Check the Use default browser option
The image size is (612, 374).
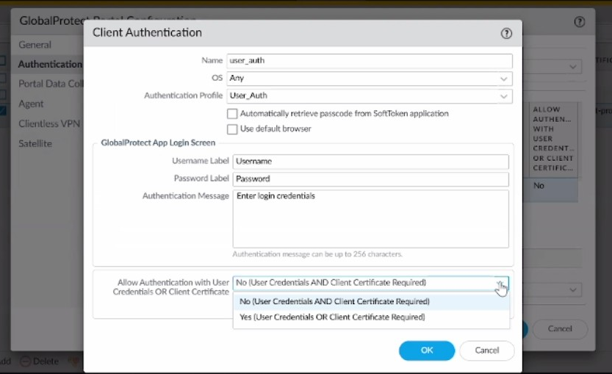click(x=232, y=129)
